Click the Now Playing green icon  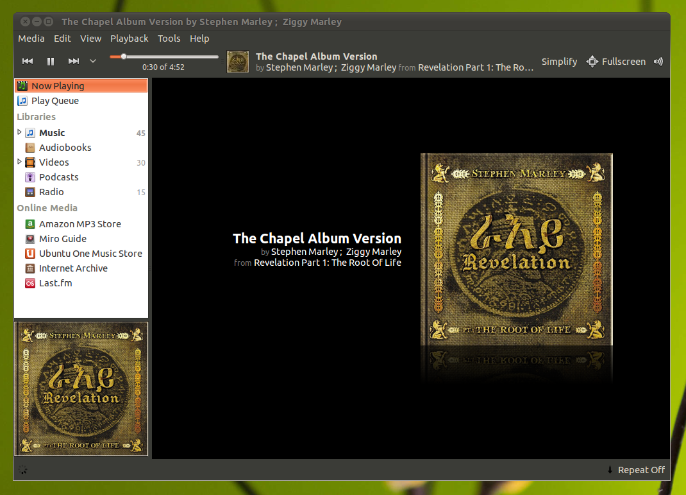point(22,86)
